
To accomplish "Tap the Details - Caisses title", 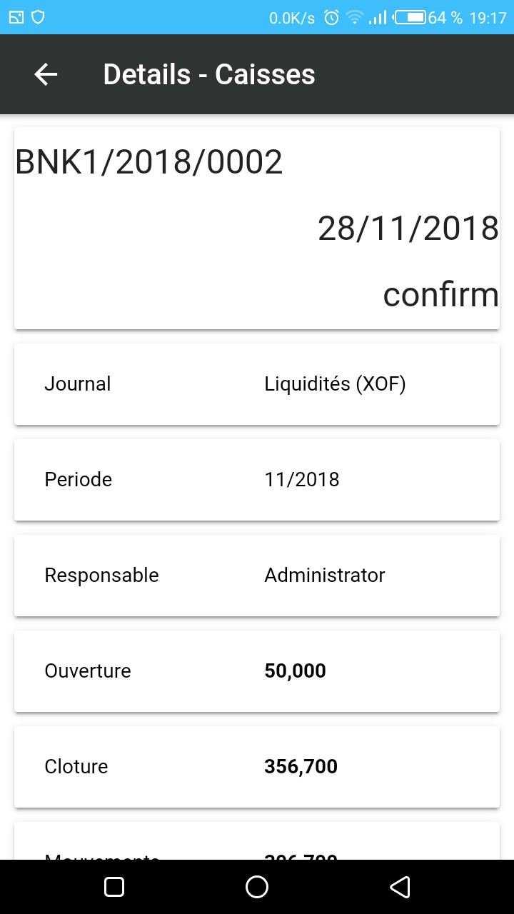I will (x=209, y=74).
